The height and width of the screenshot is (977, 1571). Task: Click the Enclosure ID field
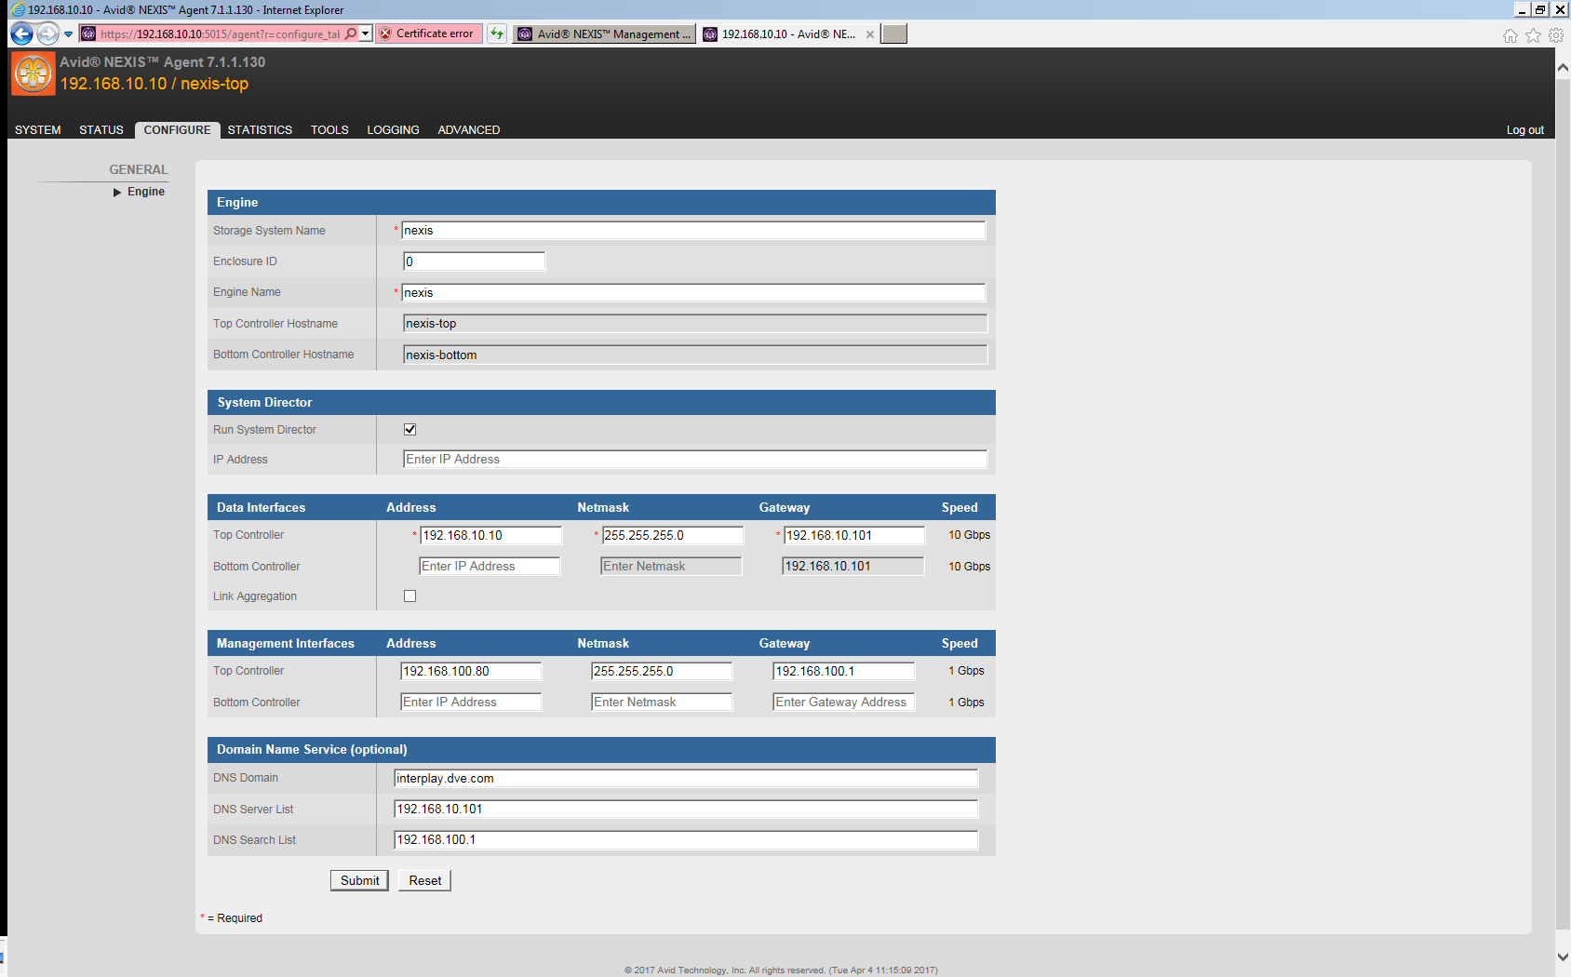475,261
